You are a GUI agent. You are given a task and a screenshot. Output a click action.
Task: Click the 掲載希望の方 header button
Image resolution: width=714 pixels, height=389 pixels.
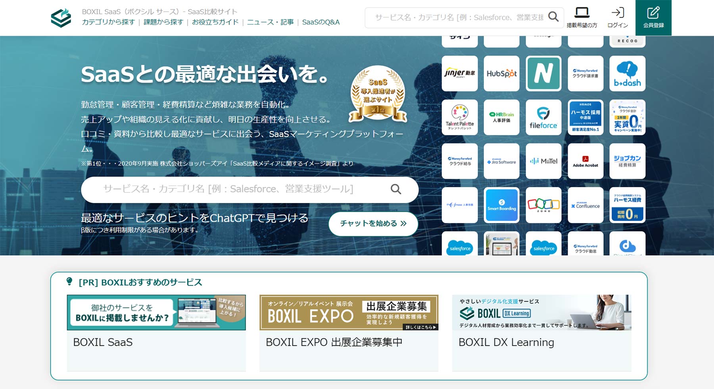582,18
